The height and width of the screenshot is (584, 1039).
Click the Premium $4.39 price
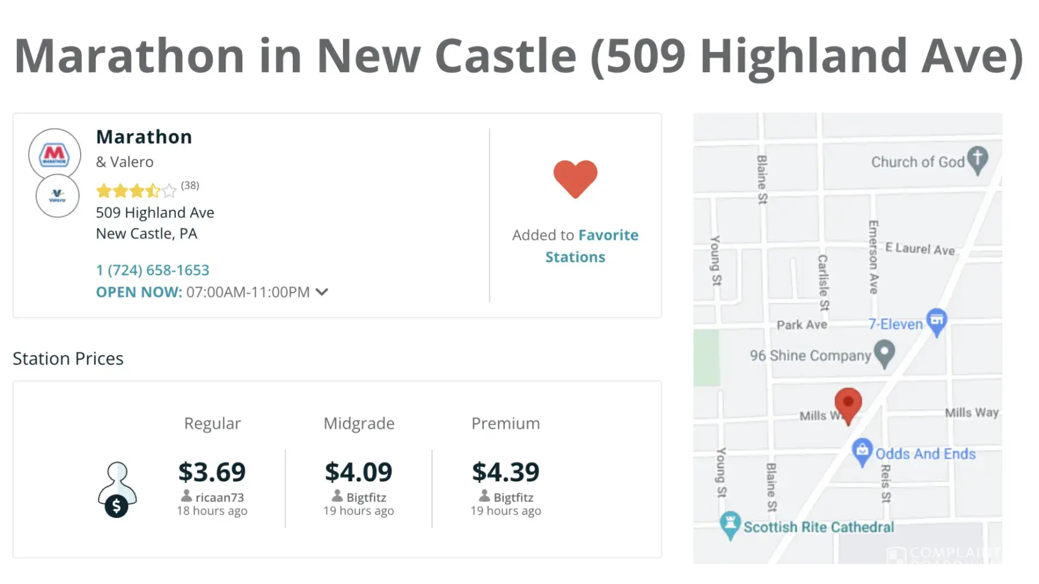coord(505,472)
